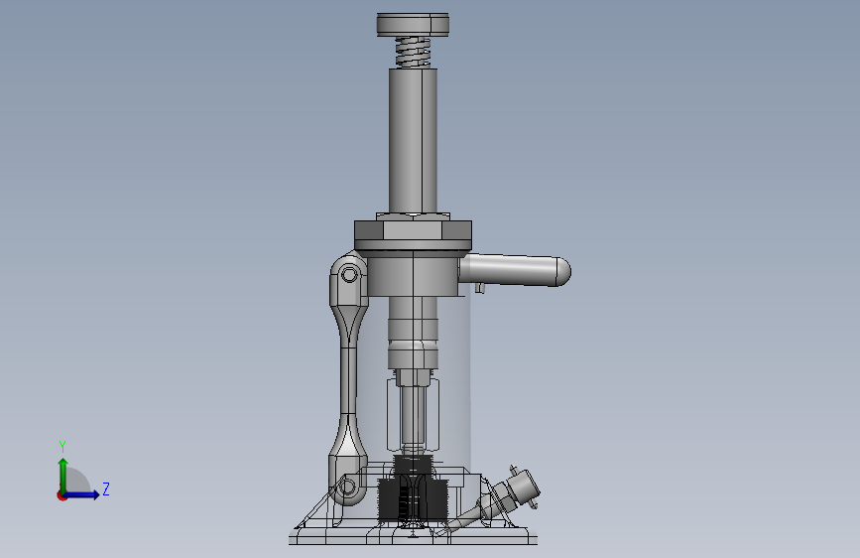860x558 pixels.
Task: Click the green Y axis arrow of the triad
Action: click(x=63, y=476)
